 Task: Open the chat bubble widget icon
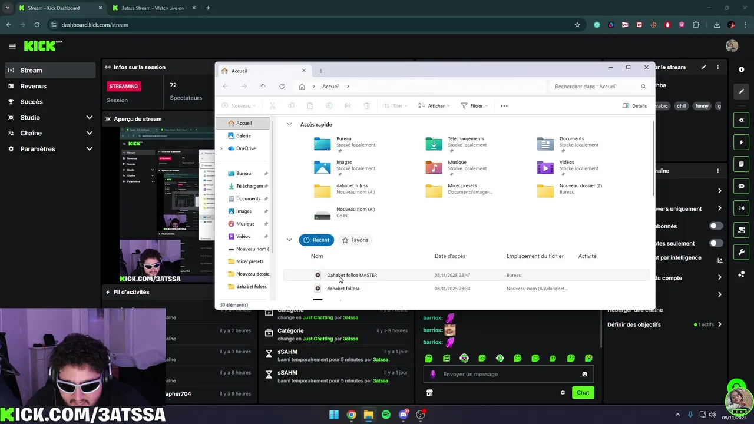pos(741,186)
